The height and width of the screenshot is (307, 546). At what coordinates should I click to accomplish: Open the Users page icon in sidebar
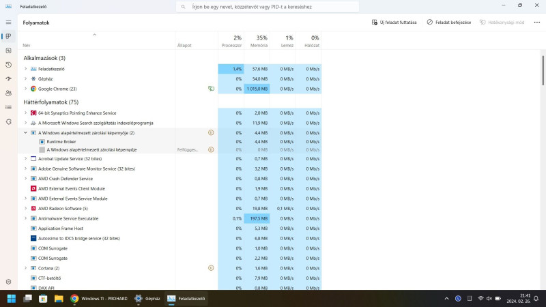(8, 93)
